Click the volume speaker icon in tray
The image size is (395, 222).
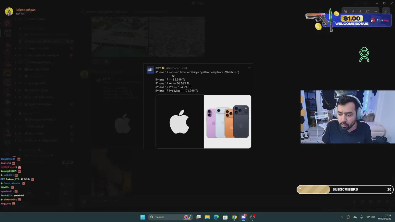[373, 217]
